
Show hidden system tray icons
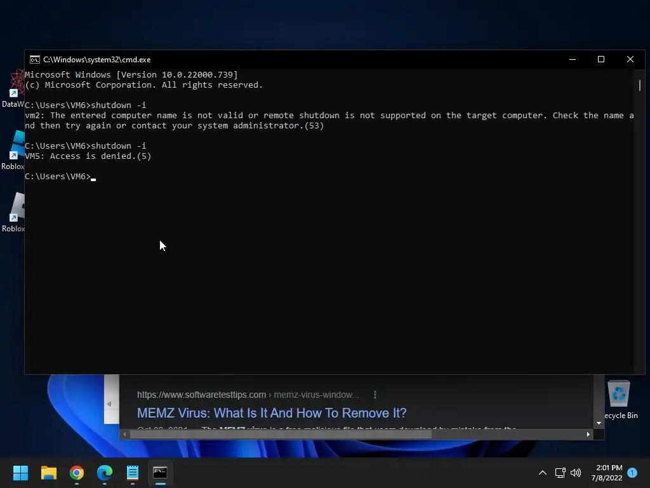(x=542, y=473)
